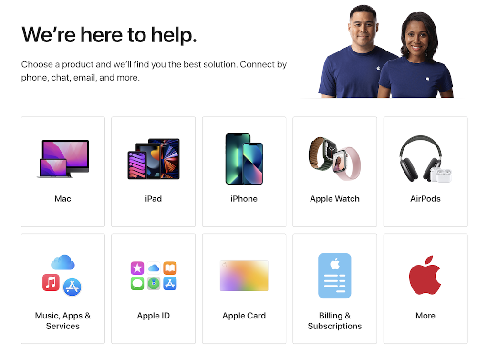This screenshot has height=349, width=477.
Task: Click the AirPods headphones image
Action: (425, 159)
